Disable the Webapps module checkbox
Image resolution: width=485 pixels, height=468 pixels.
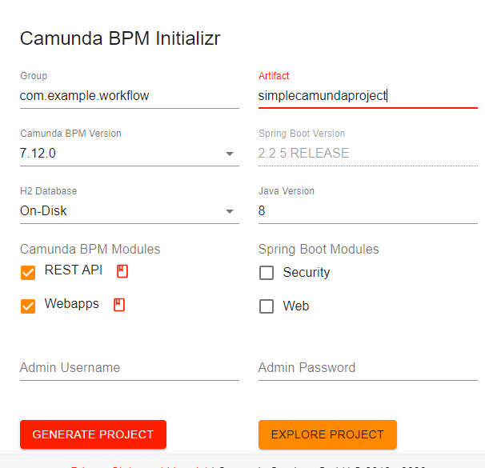click(x=28, y=306)
